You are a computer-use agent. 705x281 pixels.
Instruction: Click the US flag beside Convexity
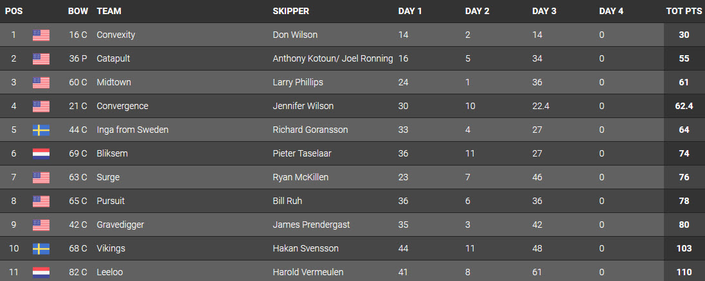point(41,35)
